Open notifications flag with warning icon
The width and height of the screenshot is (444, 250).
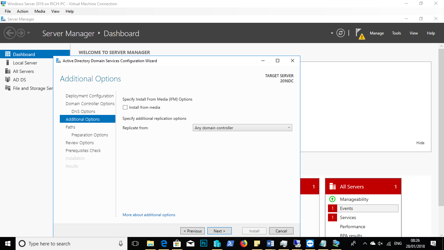(360, 34)
